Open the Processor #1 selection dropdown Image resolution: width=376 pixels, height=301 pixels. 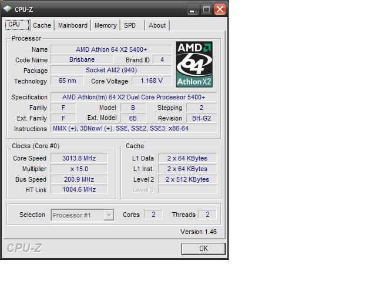click(x=82, y=215)
